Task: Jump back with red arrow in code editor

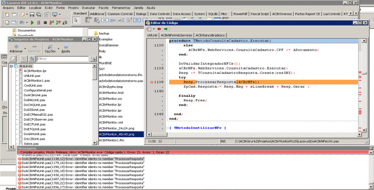Action: pos(159,29)
